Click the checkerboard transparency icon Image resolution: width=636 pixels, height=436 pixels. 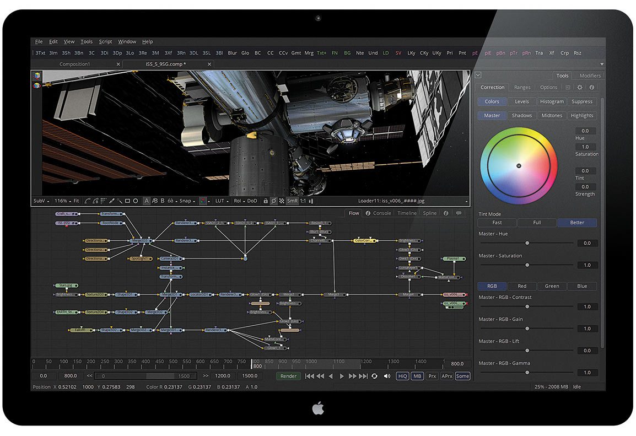[281, 201]
